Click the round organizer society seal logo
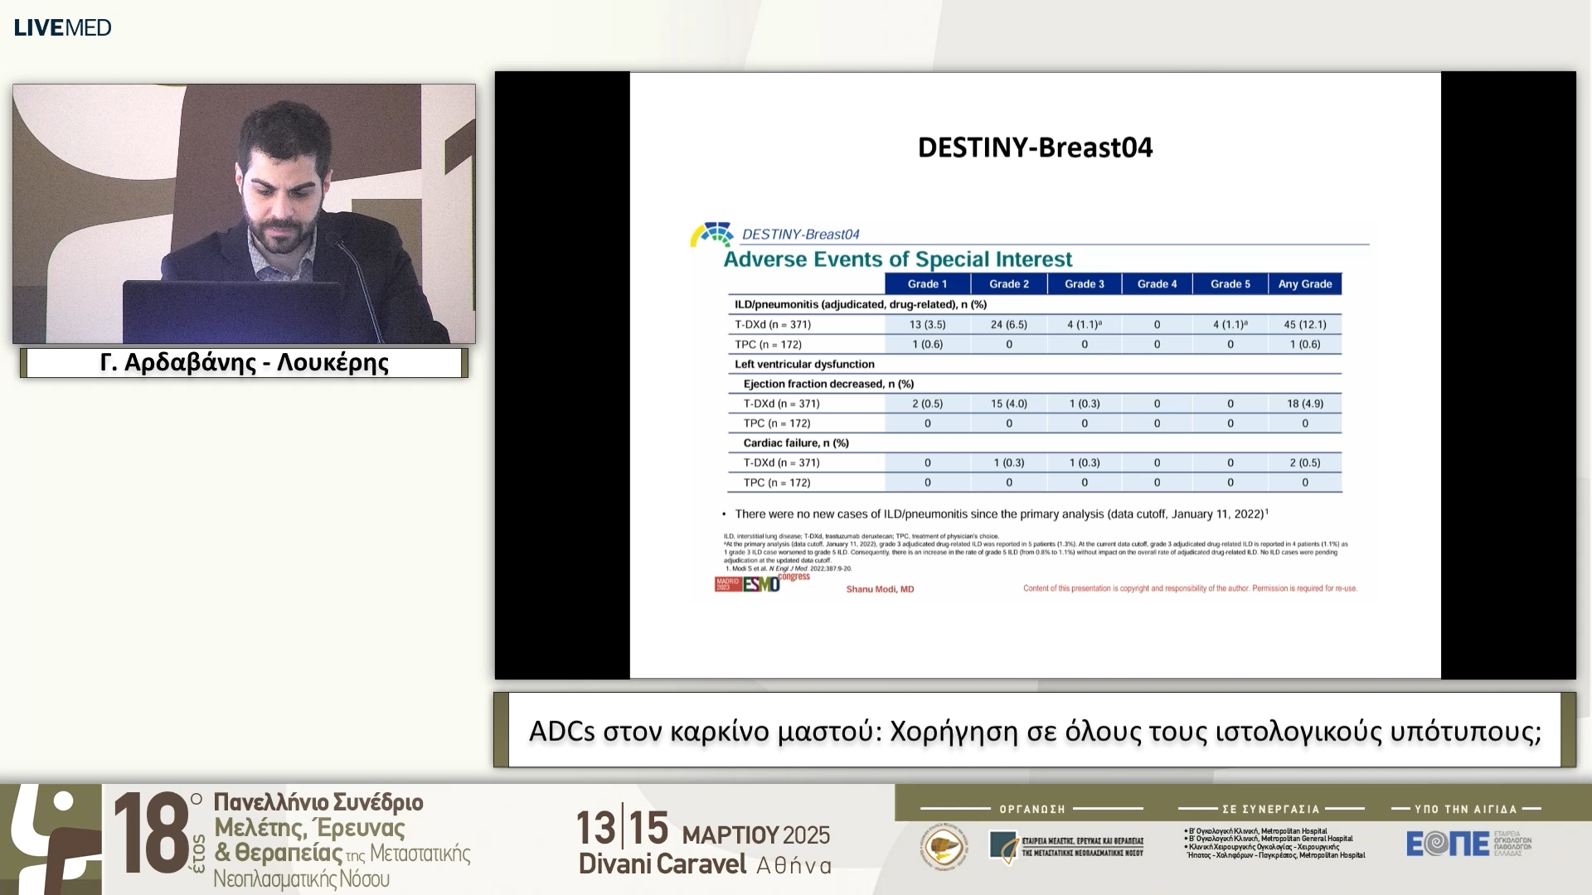This screenshot has width=1592, height=895. pyautogui.click(x=944, y=847)
